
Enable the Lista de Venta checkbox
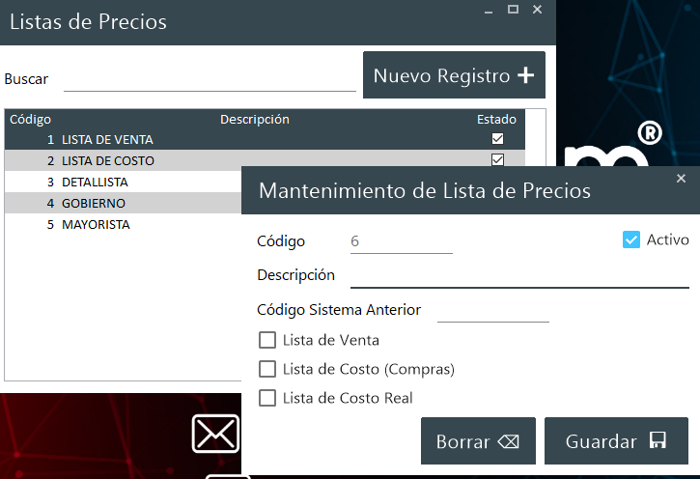(x=267, y=340)
